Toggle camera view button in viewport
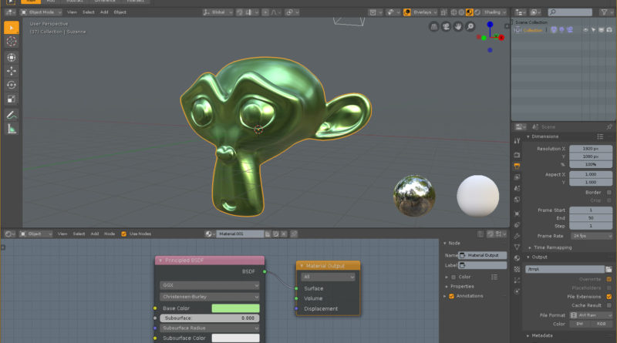 (446, 27)
